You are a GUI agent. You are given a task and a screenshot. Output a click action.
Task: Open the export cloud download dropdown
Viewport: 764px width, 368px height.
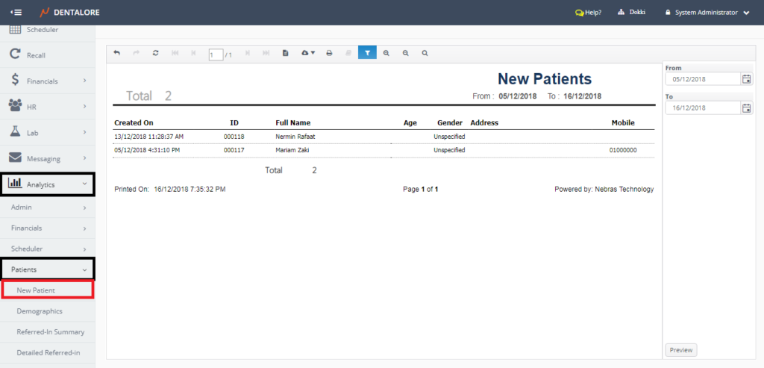point(307,53)
